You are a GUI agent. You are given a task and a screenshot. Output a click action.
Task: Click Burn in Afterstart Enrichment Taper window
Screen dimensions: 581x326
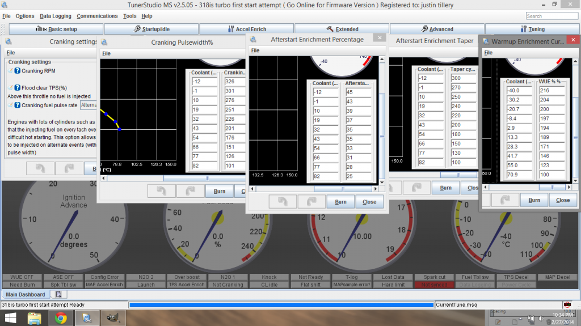(x=446, y=188)
